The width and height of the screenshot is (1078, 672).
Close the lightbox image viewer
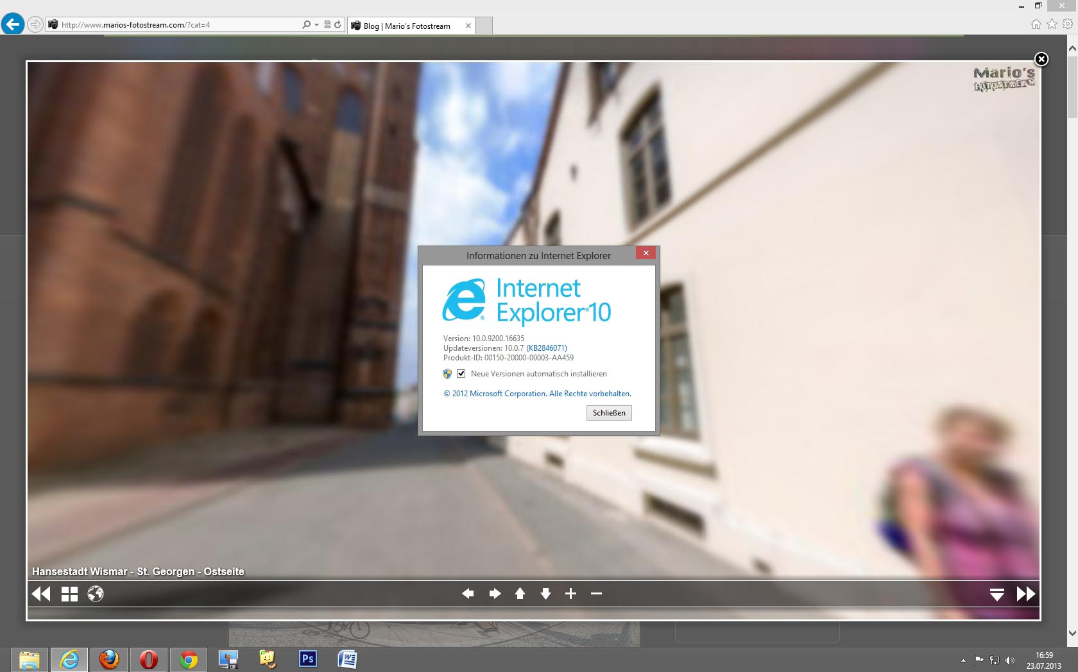point(1041,59)
